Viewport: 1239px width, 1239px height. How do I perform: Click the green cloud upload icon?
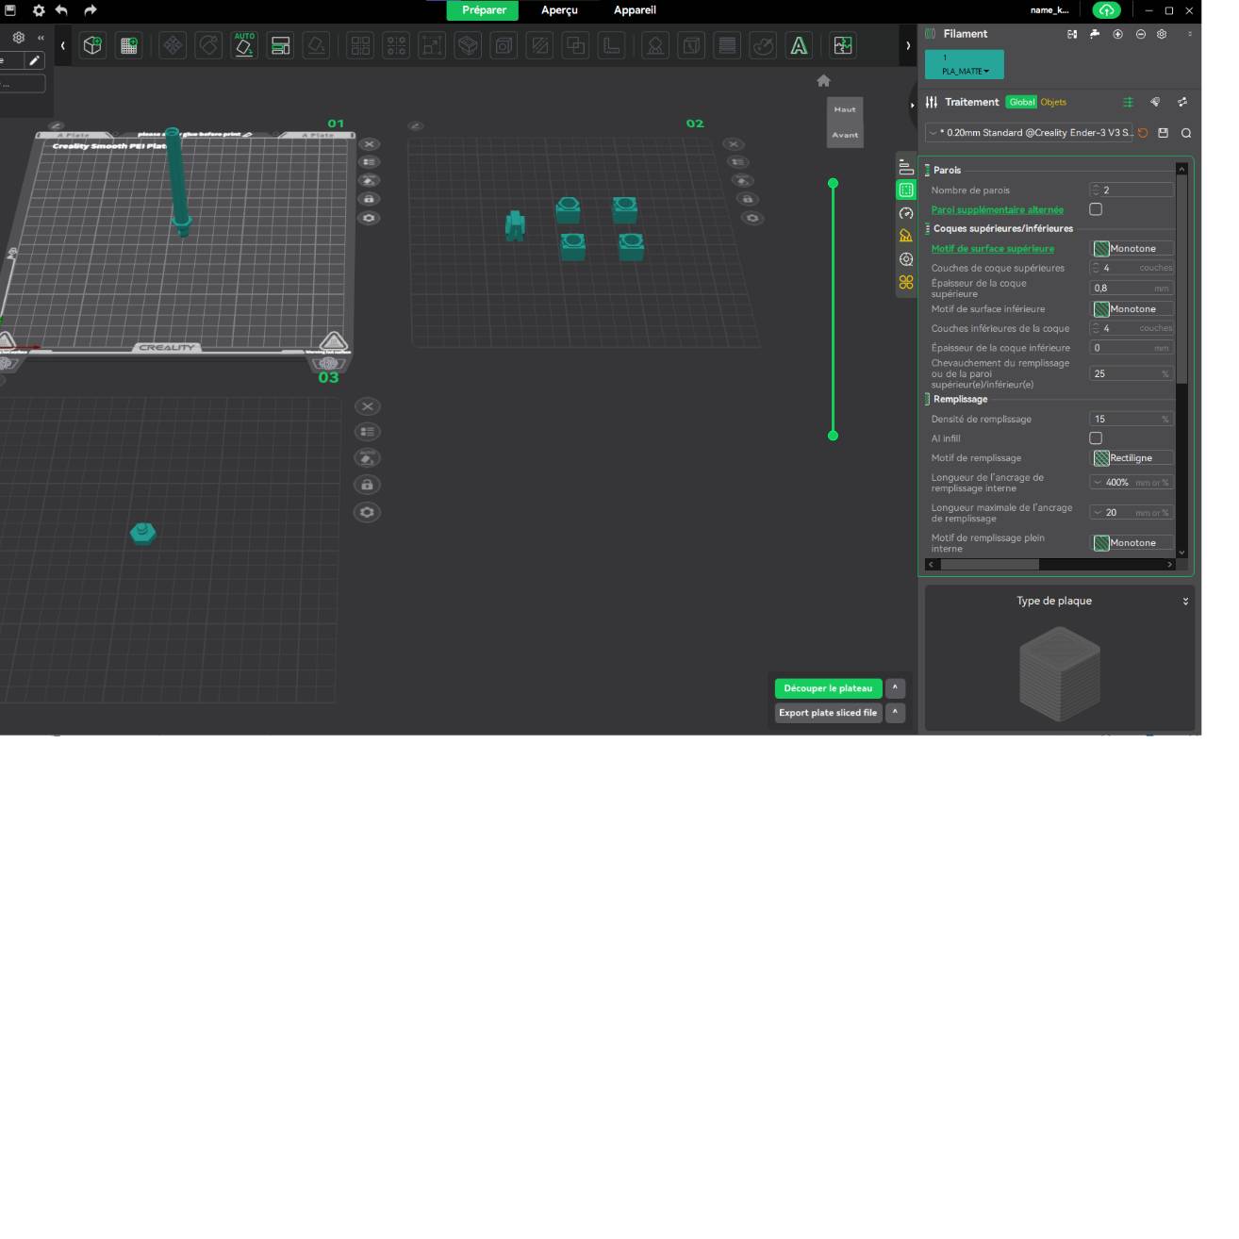click(x=1106, y=10)
